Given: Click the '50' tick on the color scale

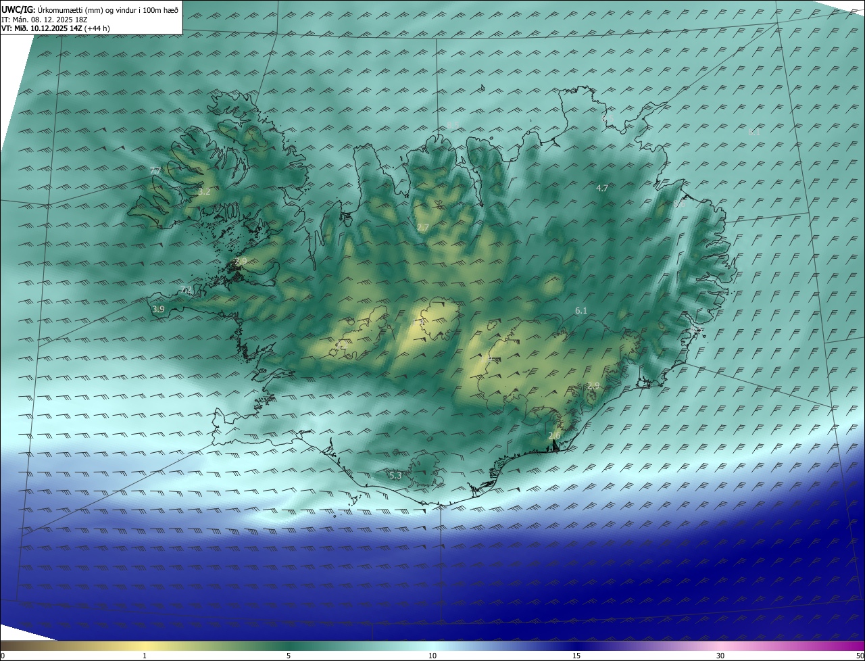Looking at the screenshot, I should [x=860, y=656].
